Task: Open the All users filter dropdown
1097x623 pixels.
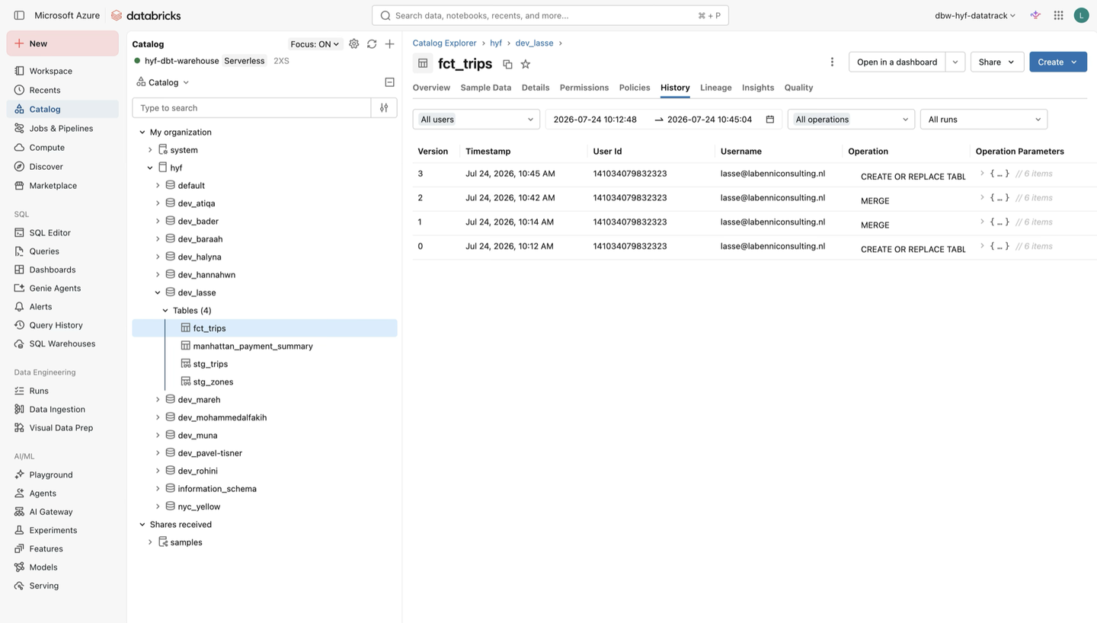Action: [476, 120]
